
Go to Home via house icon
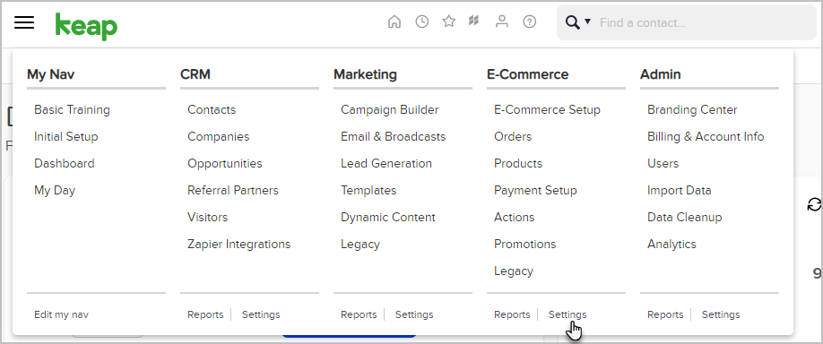[x=394, y=21]
